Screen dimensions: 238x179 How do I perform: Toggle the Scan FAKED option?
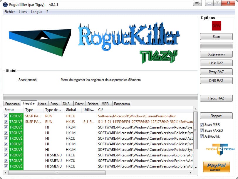click(x=202, y=131)
